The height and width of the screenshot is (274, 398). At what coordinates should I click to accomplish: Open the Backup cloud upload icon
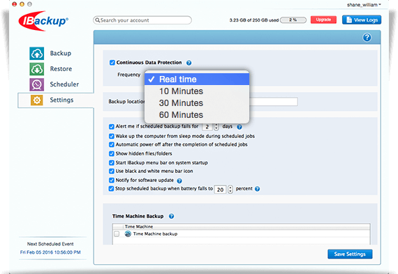[37, 54]
